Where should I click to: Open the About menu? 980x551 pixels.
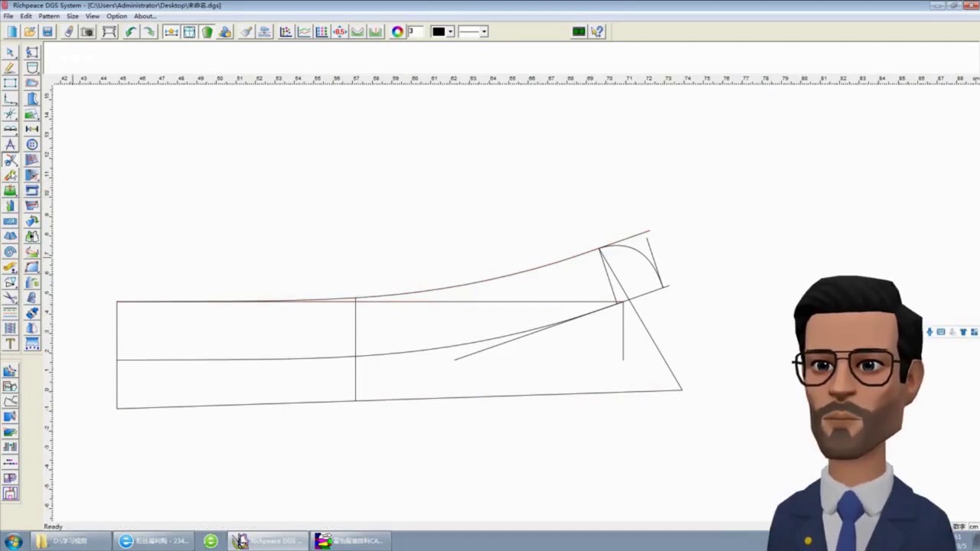(x=144, y=16)
